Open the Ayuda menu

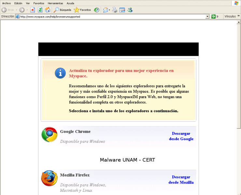pyautogui.click(x=70, y=3)
